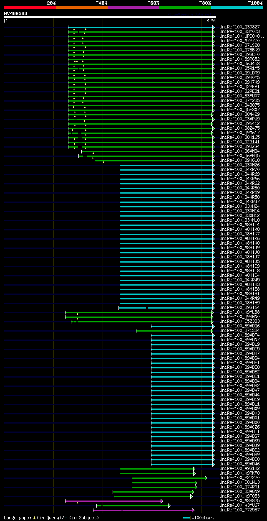Click hit label UniRef100_P22220
Screen dimensions: 267x521
(x=239, y=478)
